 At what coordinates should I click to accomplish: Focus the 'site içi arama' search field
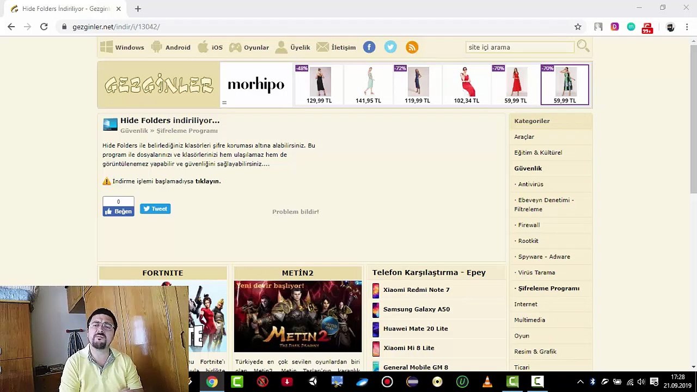click(520, 47)
